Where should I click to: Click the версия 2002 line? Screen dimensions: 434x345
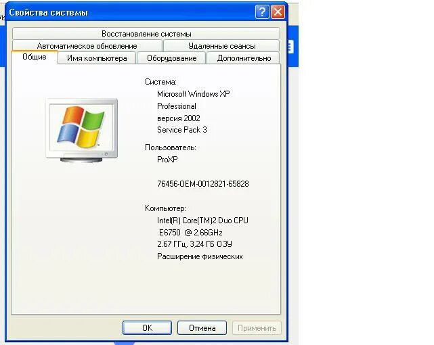tap(179, 118)
